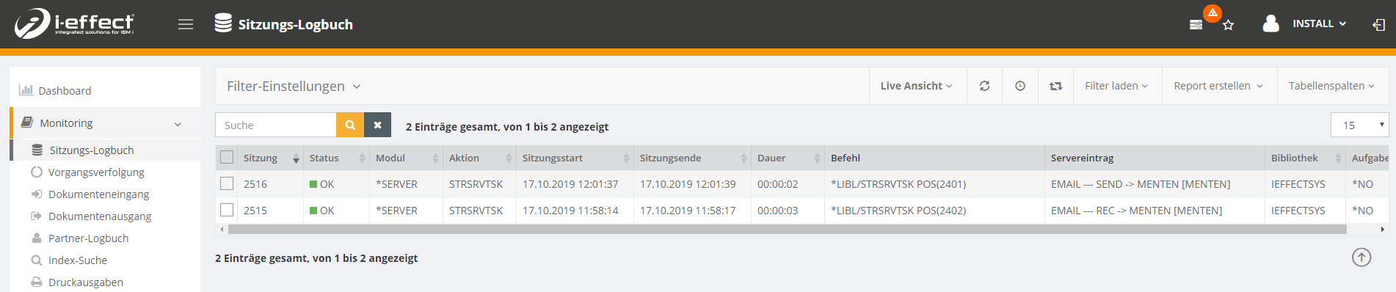Viewport: 1396px width, 292px height.
Task: Open the Tabellenspalten dropdown
Action: click(1331, 86)
